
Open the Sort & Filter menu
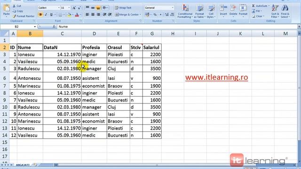pyautogui.click(x=275, y=11)
